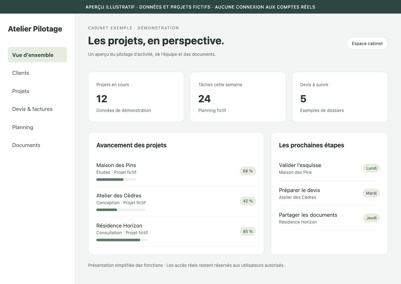This screenshot has height=284, width=401.
Task: Click the Atelier Pilotage logo title
Action: tap(35, 29)
